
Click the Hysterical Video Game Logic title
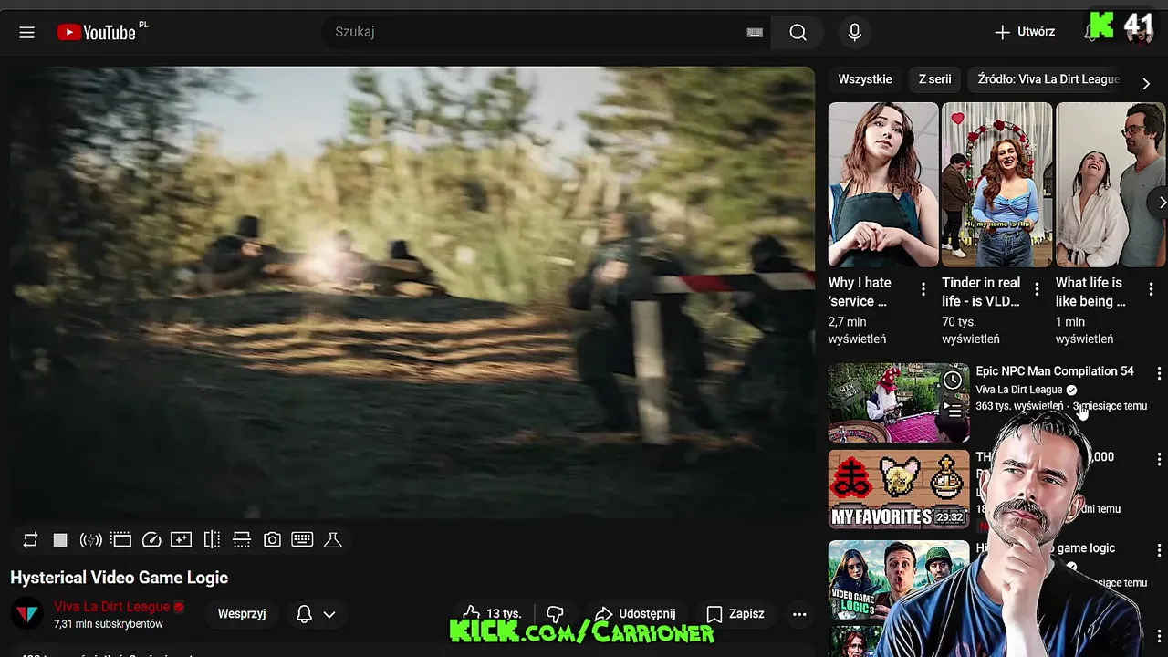pyautogui.click(x=120, y=578)
